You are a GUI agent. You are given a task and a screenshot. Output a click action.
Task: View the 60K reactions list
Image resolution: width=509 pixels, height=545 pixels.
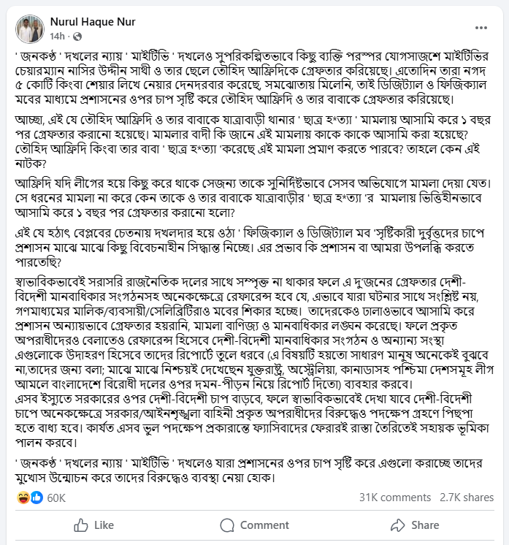[x=56, y=498]
